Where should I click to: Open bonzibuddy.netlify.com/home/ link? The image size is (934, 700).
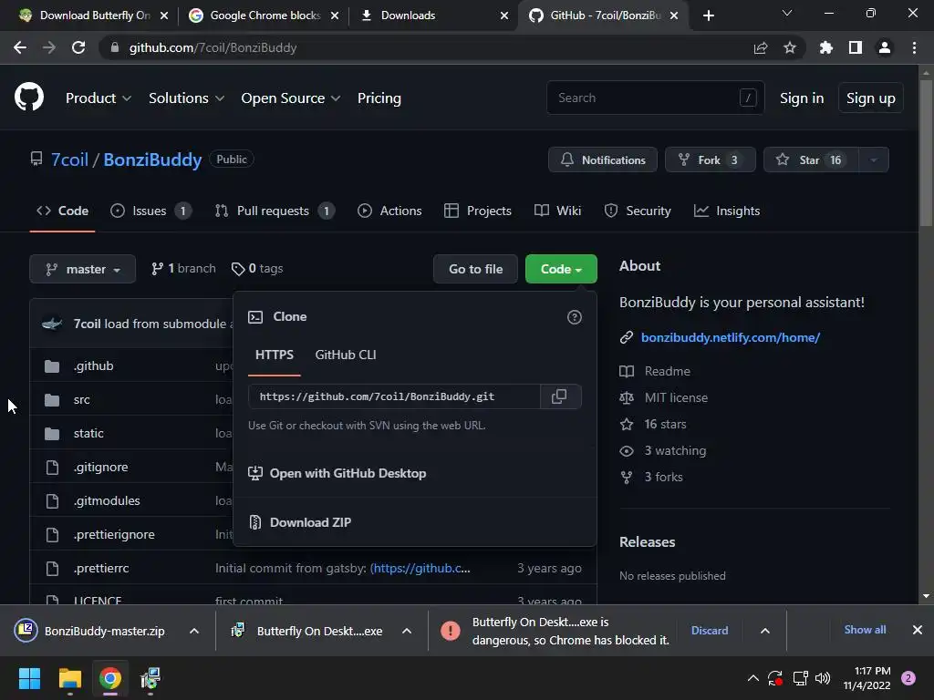[x=731, y=337]
